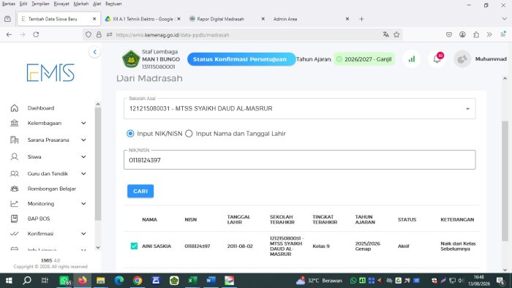Switch to XII A.1 Tehnik Elektro tab
512x288 pixels.
(143, 19)
